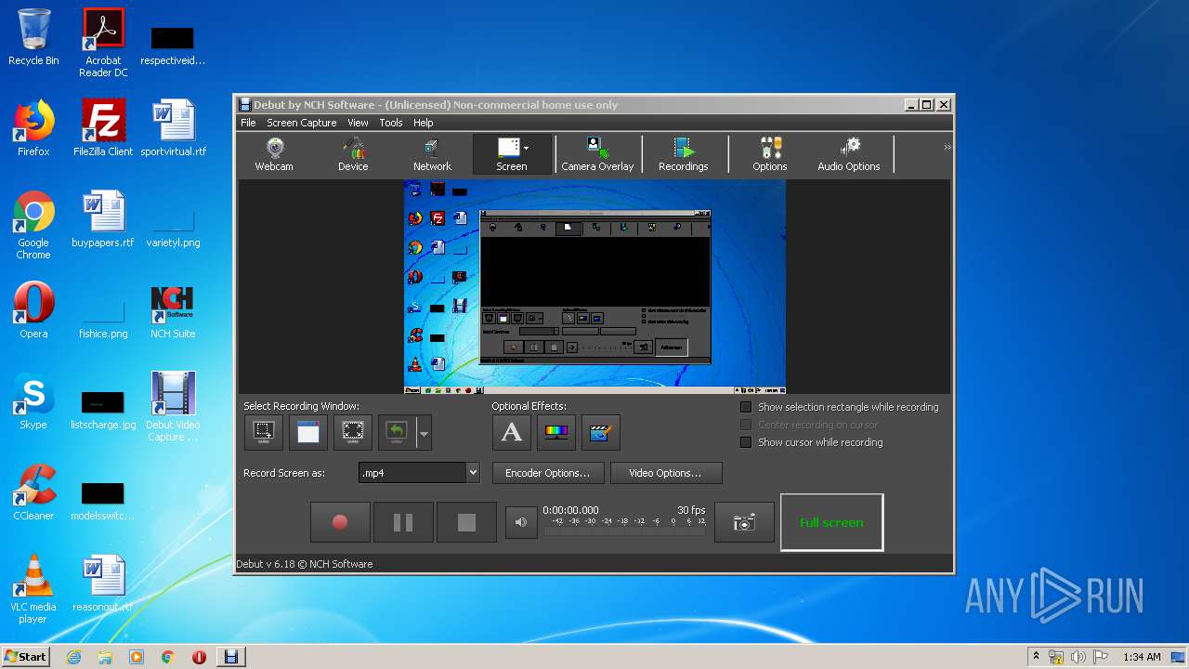Select the Acrobat Reader DC desktop icon

(x=103, y=43)
